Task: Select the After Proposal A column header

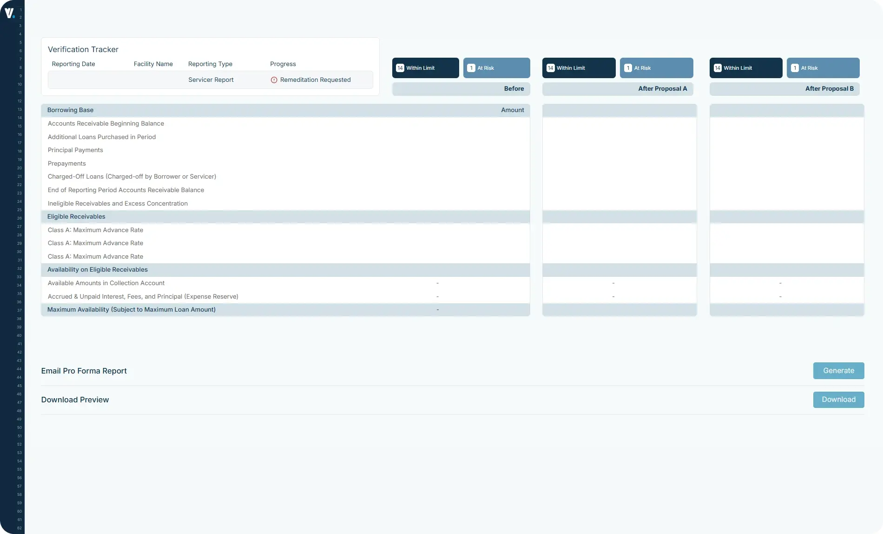Action: click(x=663, y=88)
